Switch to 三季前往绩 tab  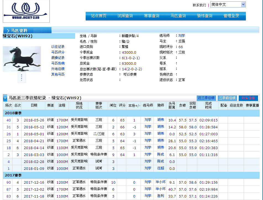point(227,98)
